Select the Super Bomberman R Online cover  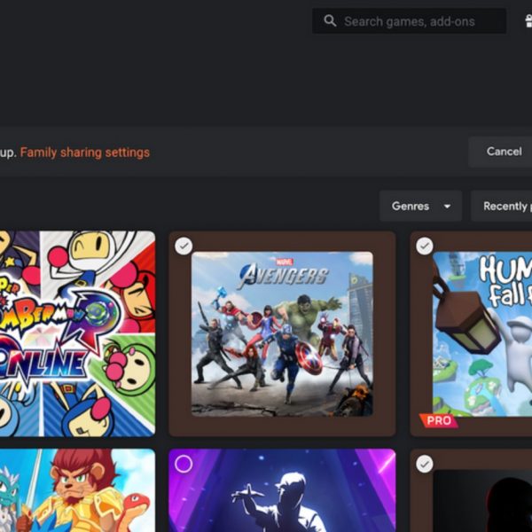77,334
